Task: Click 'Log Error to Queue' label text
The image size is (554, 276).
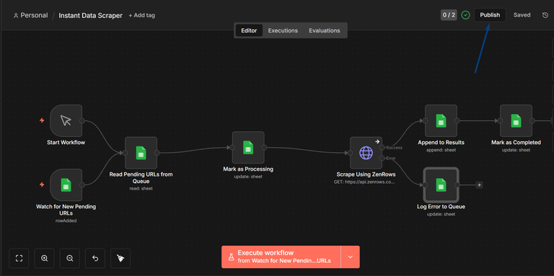Action: coord(441,207)
